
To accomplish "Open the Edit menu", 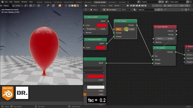I will point(11,2).
